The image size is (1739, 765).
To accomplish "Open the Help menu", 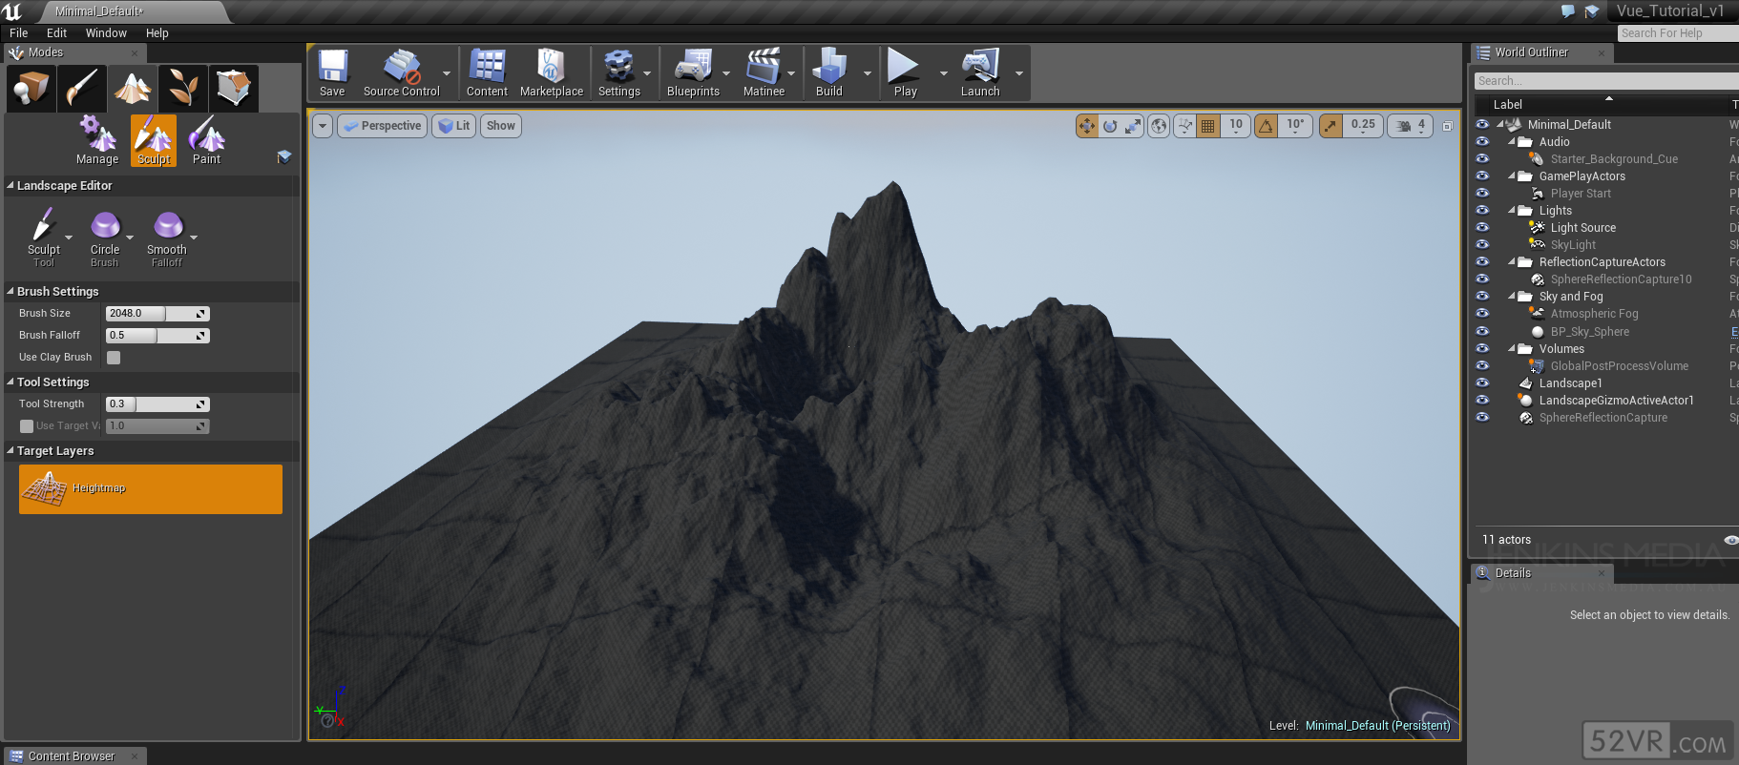I will (157, 32).
